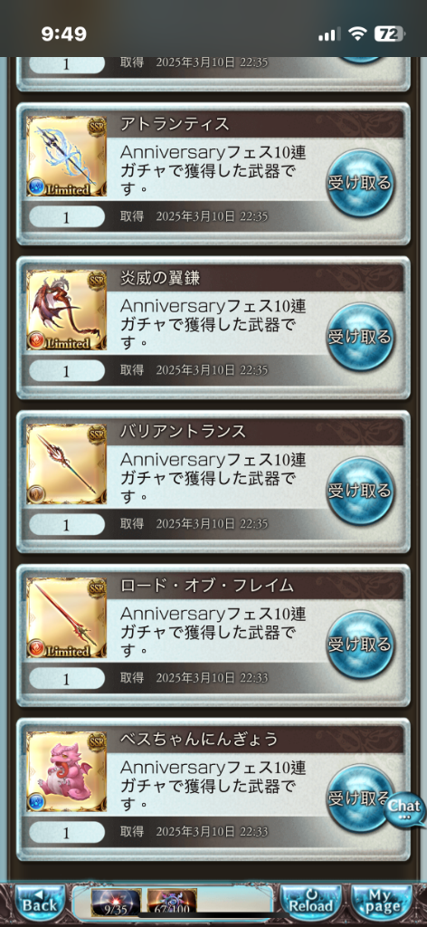Claim バリアントランス with its 受け取る button
427x927 pixels.
[x=360, y=491]
